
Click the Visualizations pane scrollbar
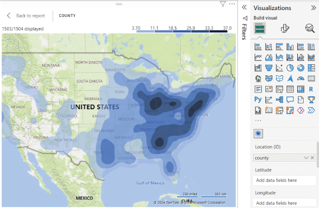pos(318,154)
